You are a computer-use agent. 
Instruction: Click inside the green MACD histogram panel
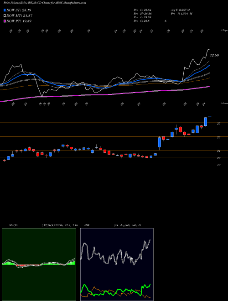tap(39, 265)
